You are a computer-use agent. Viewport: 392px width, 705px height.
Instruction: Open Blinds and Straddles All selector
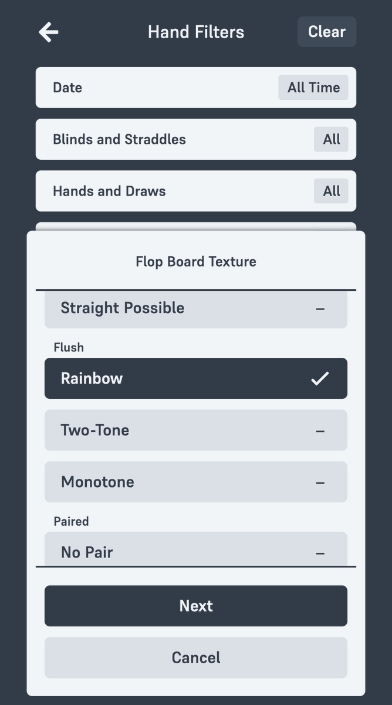click(332, 139)
